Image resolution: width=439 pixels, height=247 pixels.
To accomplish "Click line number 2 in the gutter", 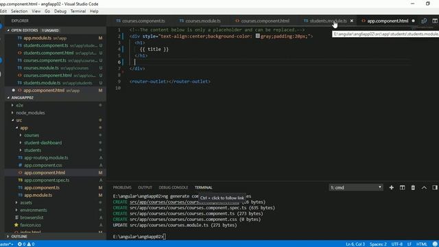I will pyautogui.click(x=119, y=36).
